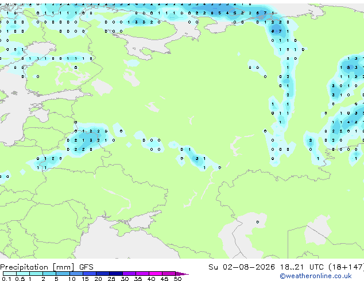Click the '18..21 UTC' time label
Viewport: 364px width, 281px height.
[x=303, y=267]
